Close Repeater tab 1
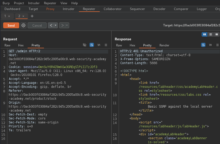 (x=9, y=16)
